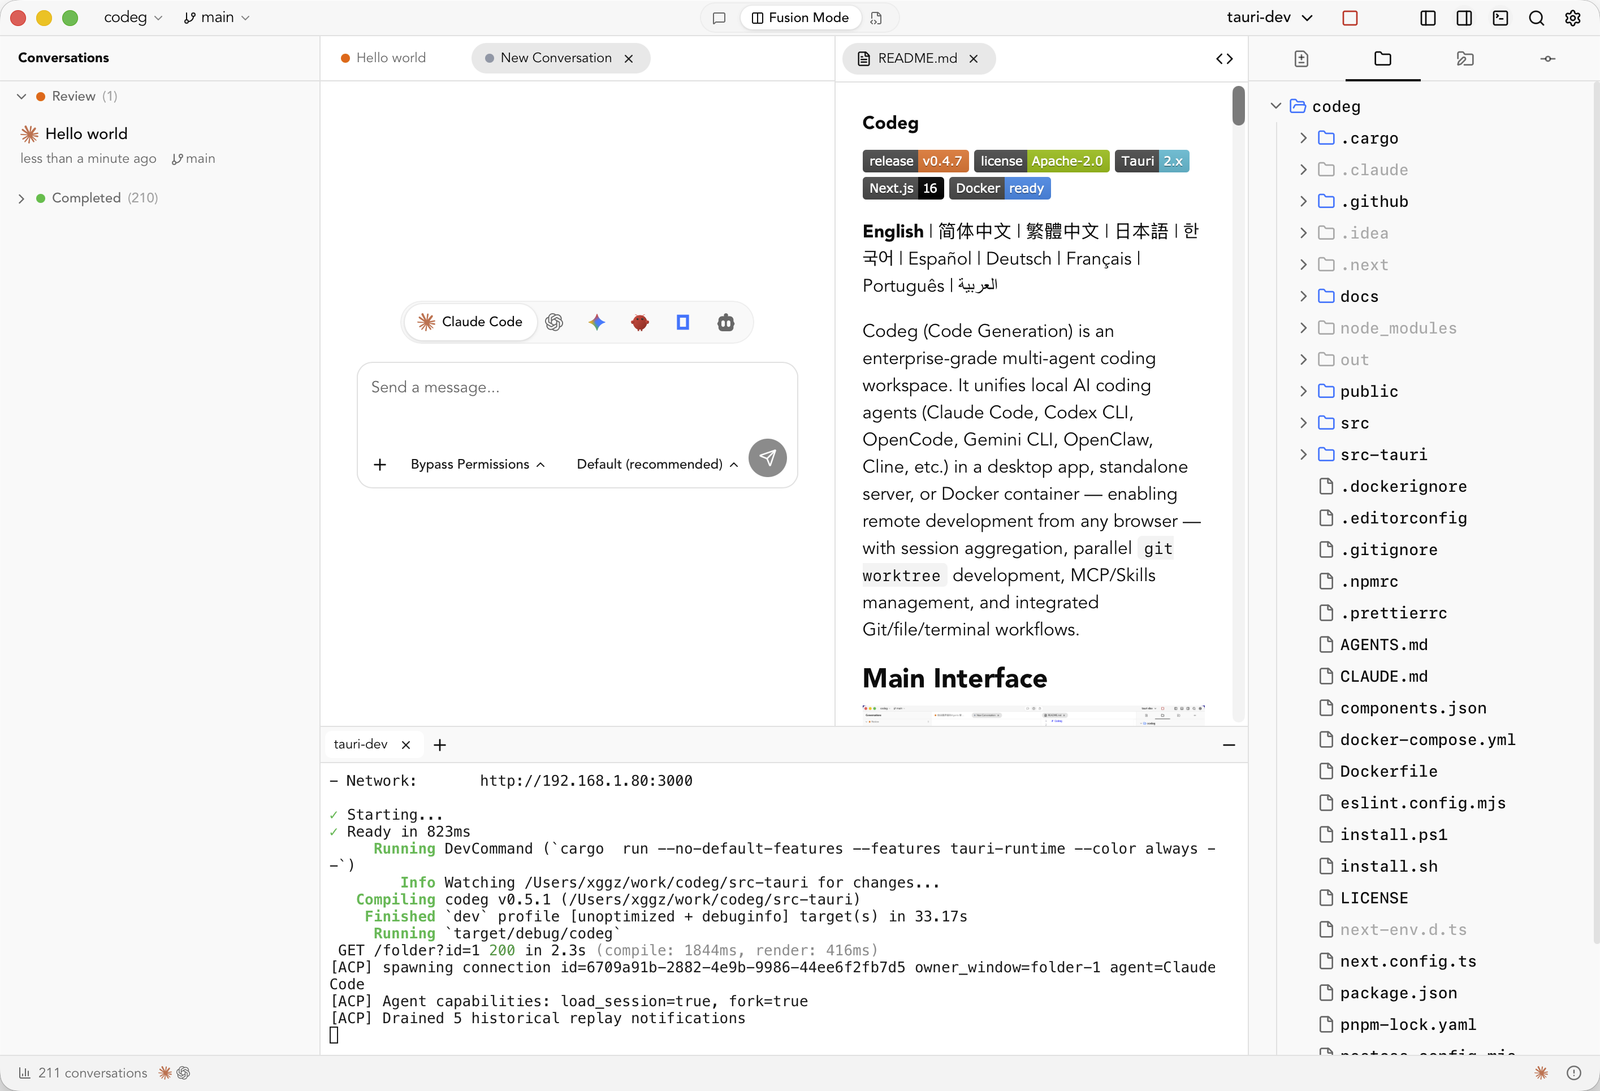Switch to conversation-only mode icon

719,18
